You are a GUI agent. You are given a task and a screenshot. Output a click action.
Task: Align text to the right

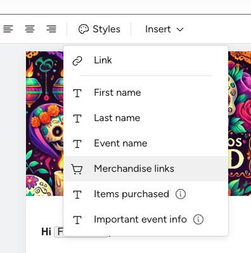51,29
